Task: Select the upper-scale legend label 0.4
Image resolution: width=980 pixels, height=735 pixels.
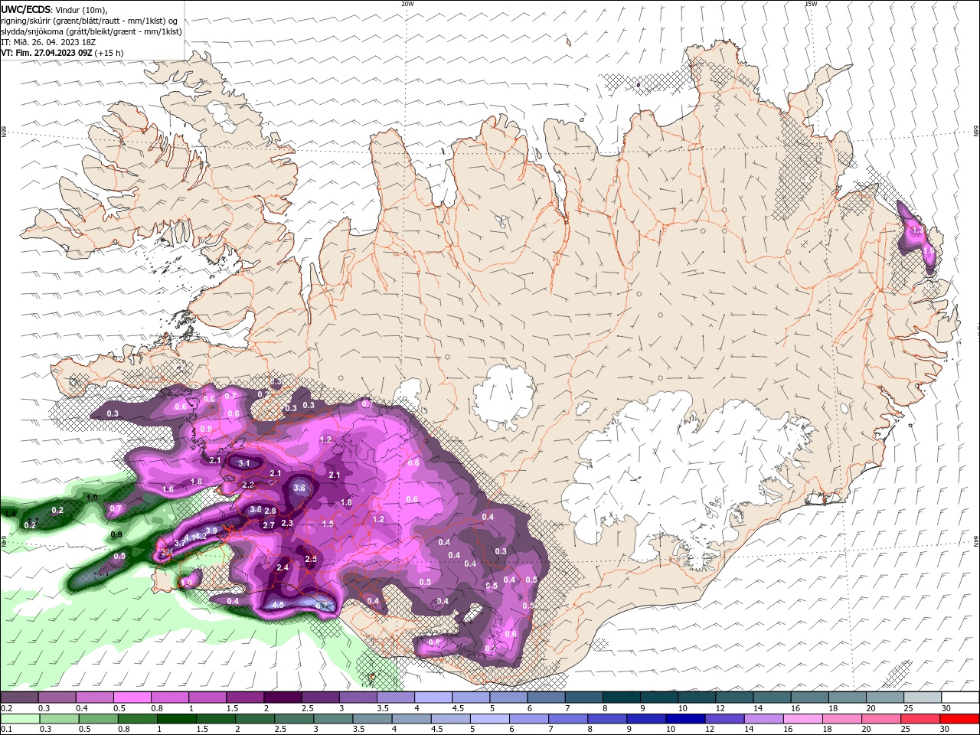Action: (x=82, y=708)
